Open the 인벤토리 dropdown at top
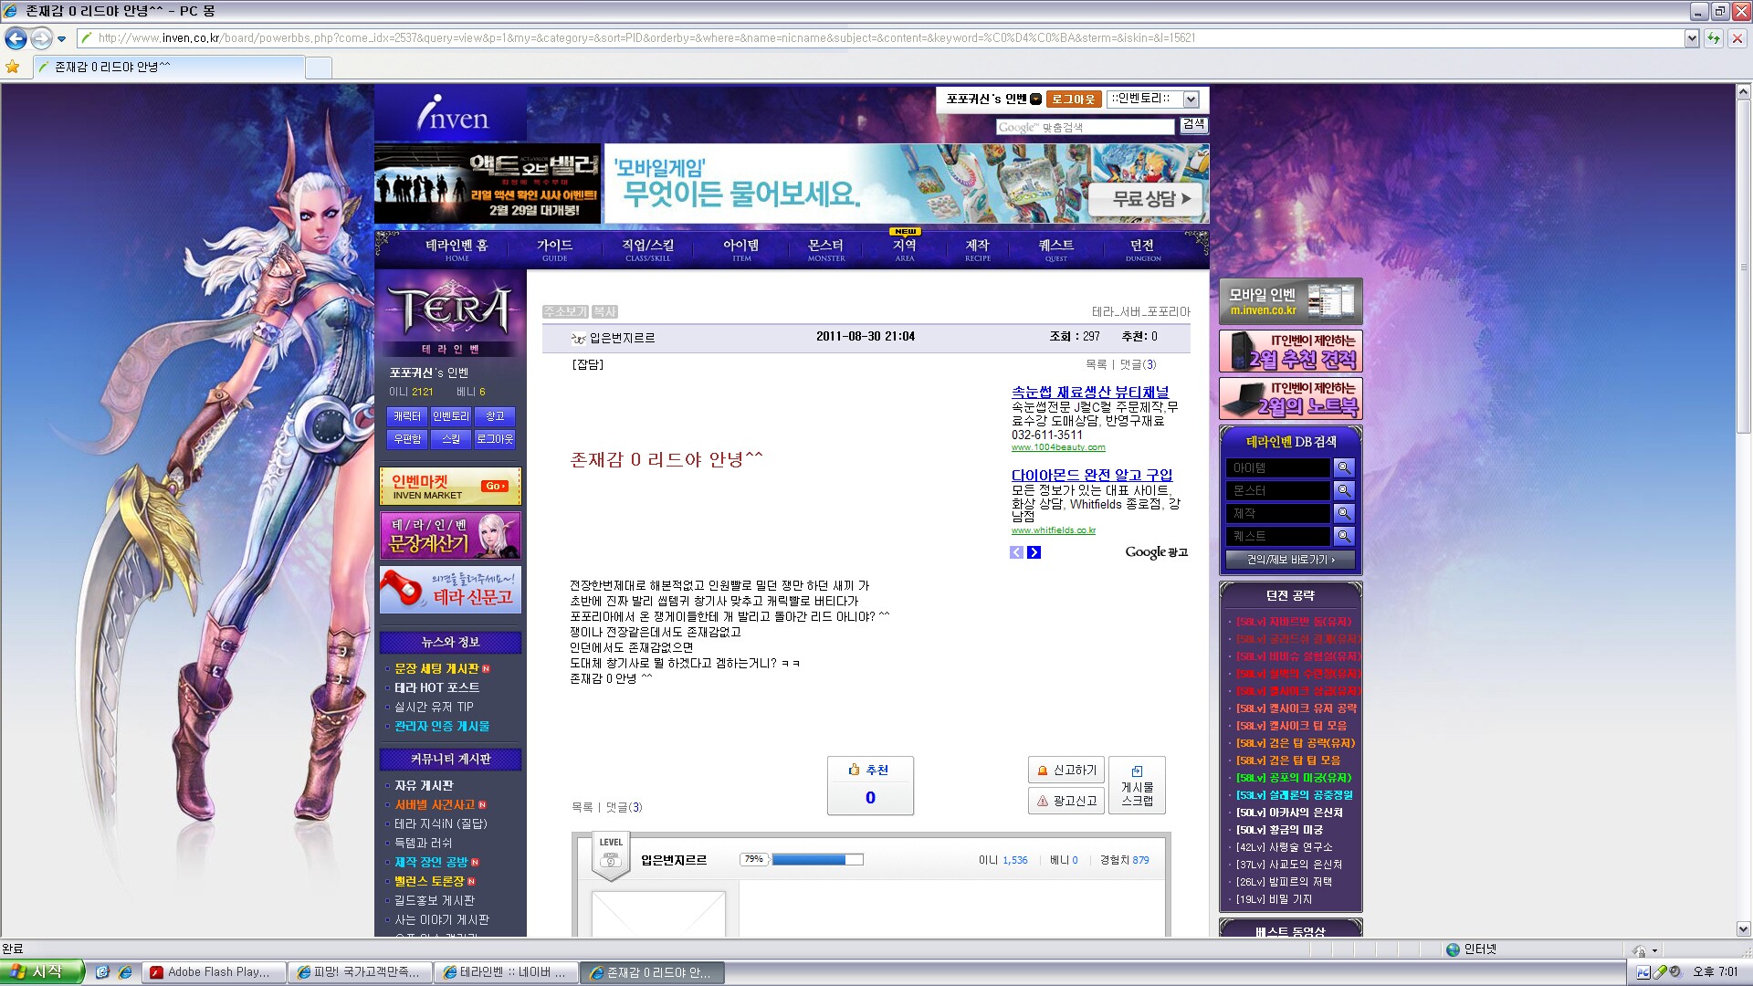 coord(1191,100)
